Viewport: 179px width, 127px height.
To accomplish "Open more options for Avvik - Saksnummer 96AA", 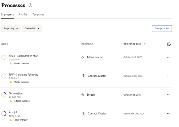I will (169, 57).
